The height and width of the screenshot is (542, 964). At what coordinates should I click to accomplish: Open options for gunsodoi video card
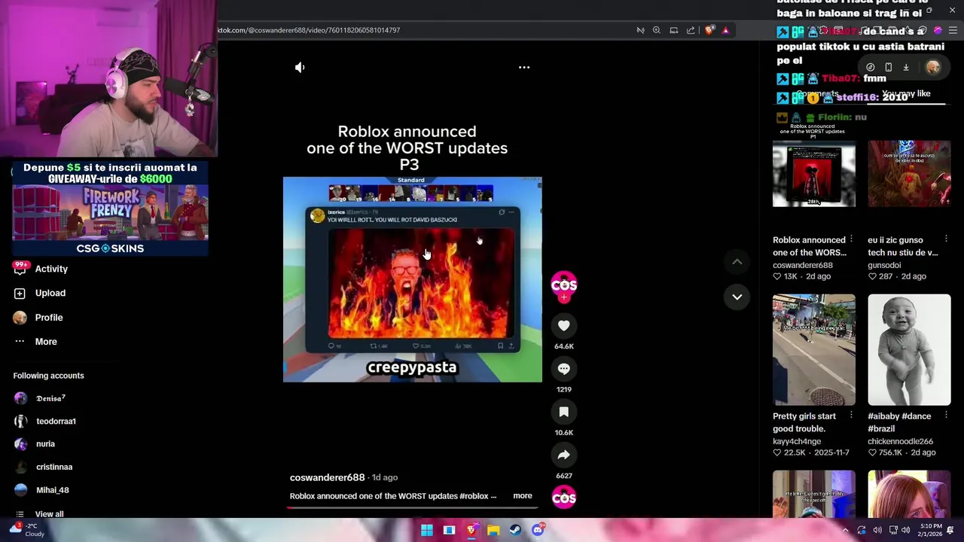point(947,239)
